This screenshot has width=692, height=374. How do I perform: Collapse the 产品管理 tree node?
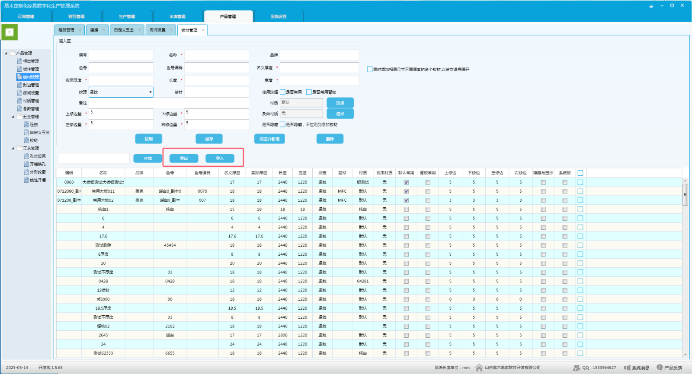(x=6, y=53)
